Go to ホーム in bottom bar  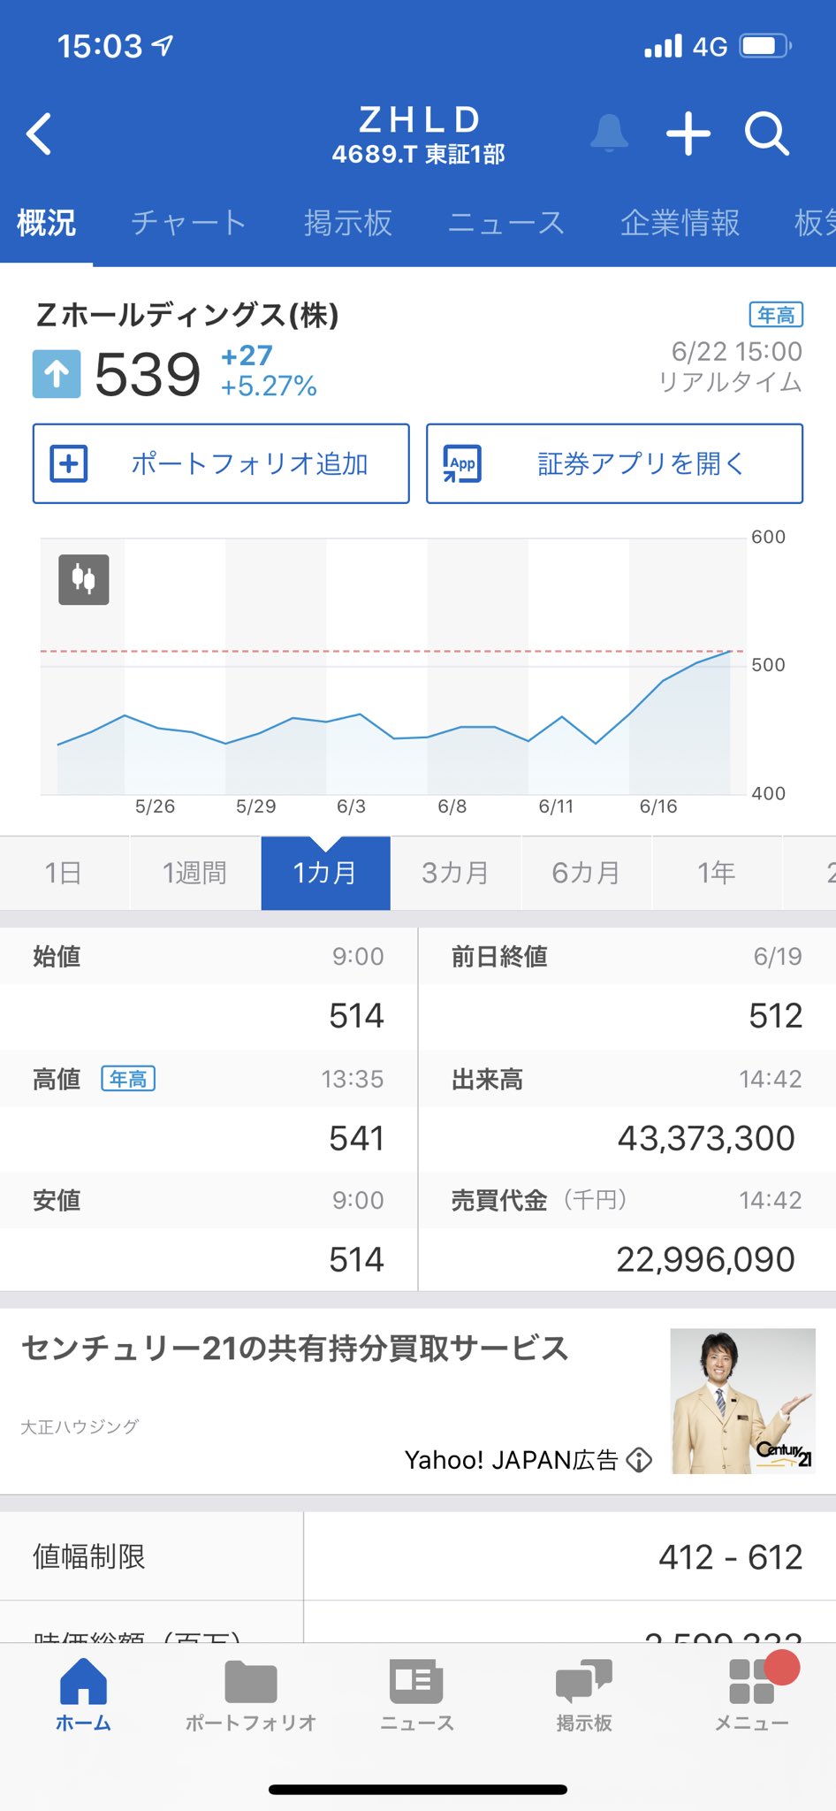[x=83, y=1694]
